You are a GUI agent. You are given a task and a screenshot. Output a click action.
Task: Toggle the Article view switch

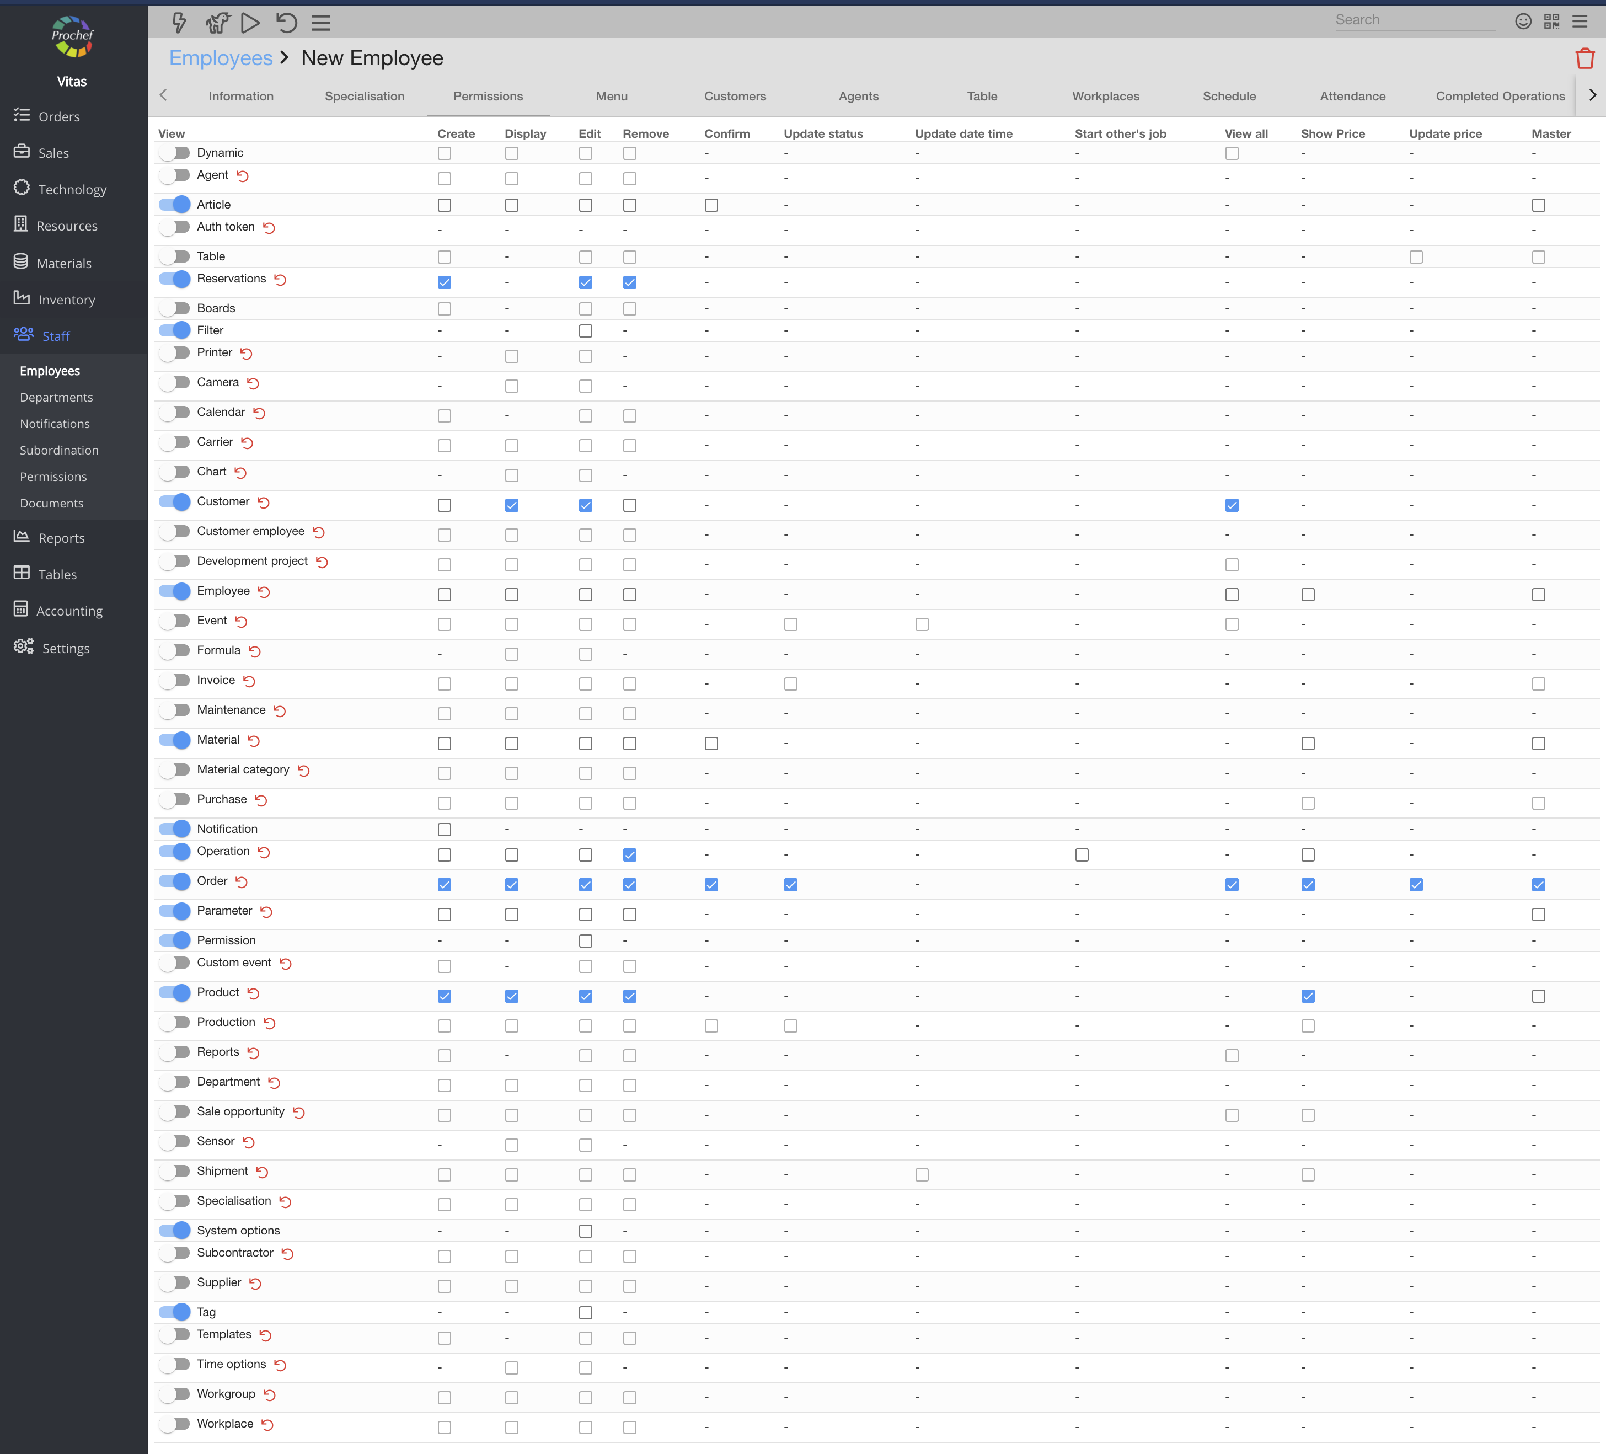174,205
